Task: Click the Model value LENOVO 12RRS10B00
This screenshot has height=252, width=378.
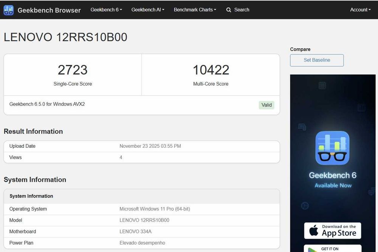Action: [144, 220]
